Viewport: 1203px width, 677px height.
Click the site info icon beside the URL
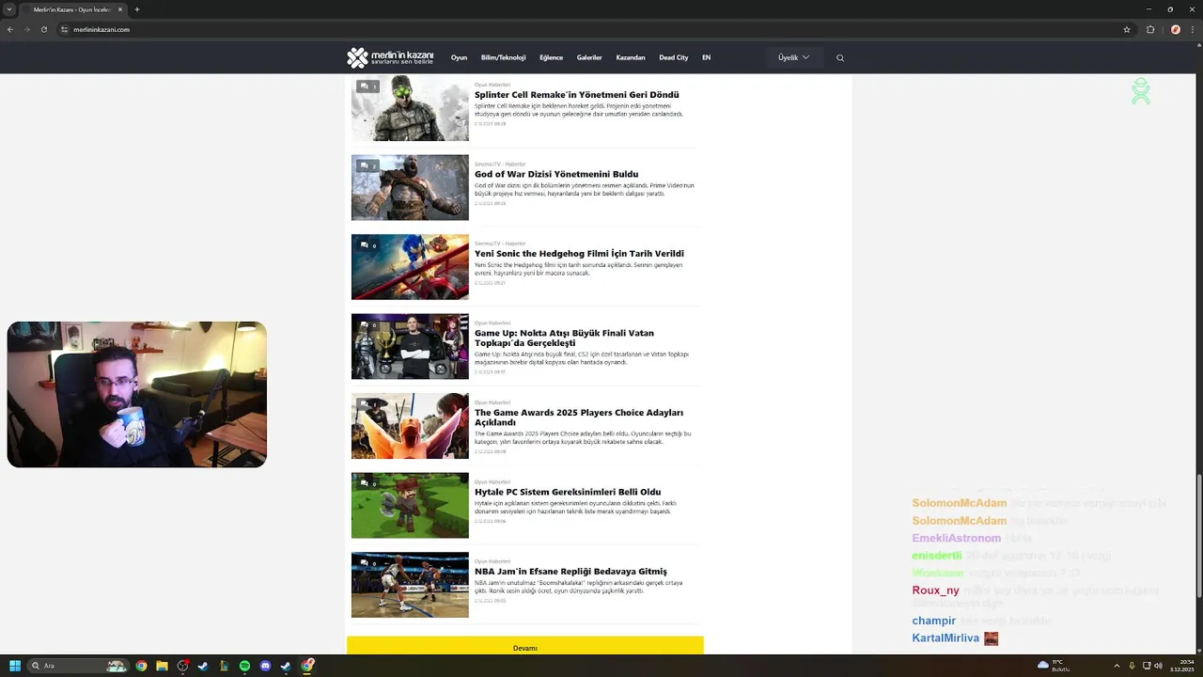[64, 29]
